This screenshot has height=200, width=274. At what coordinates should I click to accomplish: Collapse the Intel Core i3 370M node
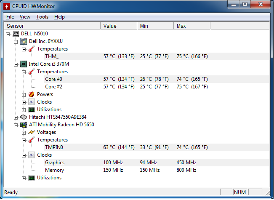pyautogui.click(x=16, y=64)
